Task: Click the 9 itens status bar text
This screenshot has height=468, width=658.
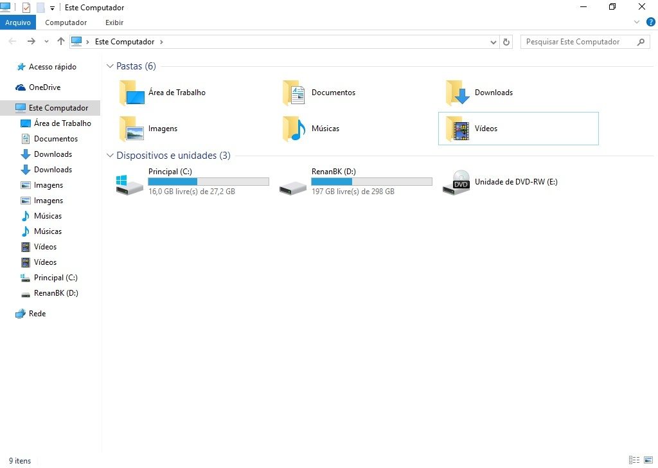Action: [x=20, y=461]
